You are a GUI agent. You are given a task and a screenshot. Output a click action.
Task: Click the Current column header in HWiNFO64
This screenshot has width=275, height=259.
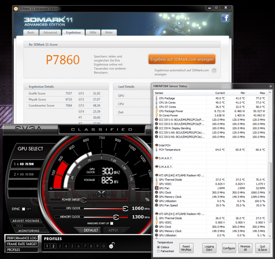click(x=216, y=93)
